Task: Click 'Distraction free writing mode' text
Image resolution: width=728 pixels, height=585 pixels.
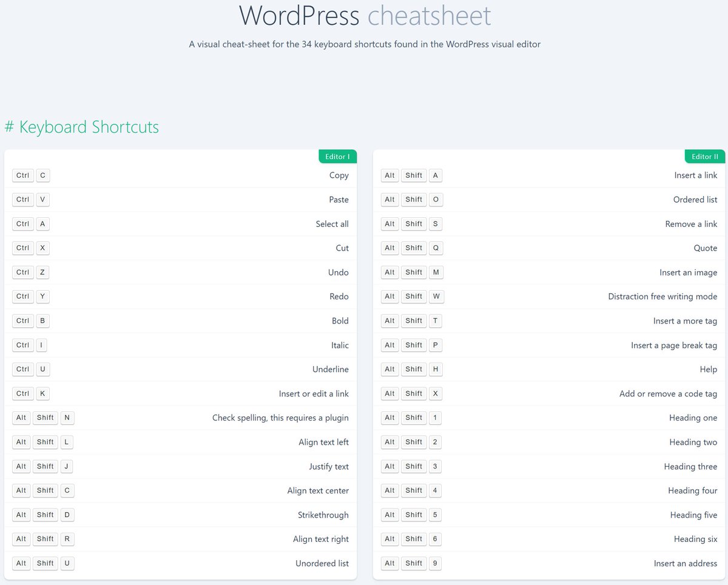Action: coord(663,297)
